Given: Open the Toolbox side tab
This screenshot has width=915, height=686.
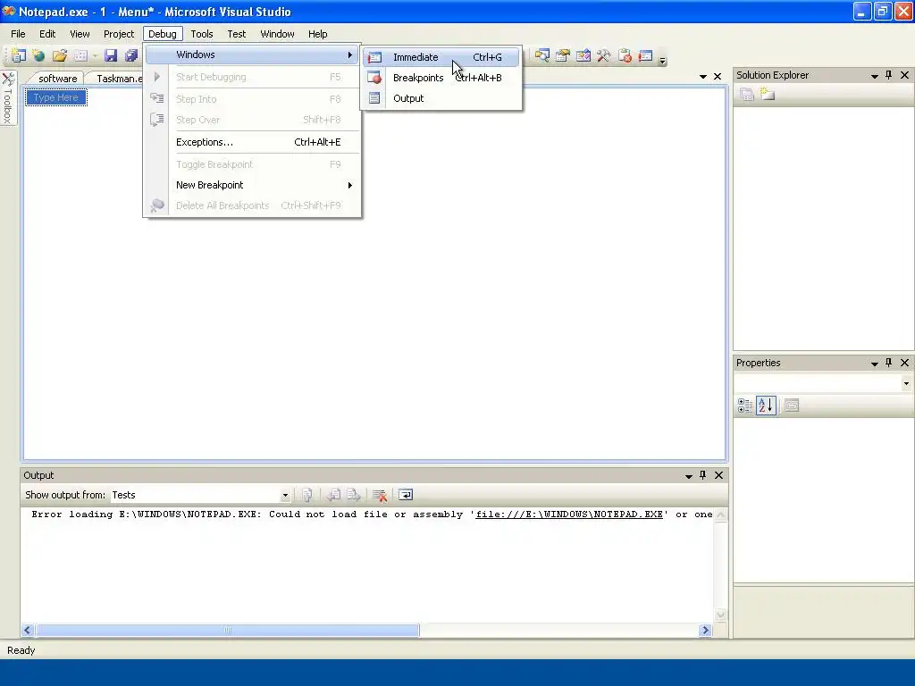Looking at the screenshot, I should [8, 98].
